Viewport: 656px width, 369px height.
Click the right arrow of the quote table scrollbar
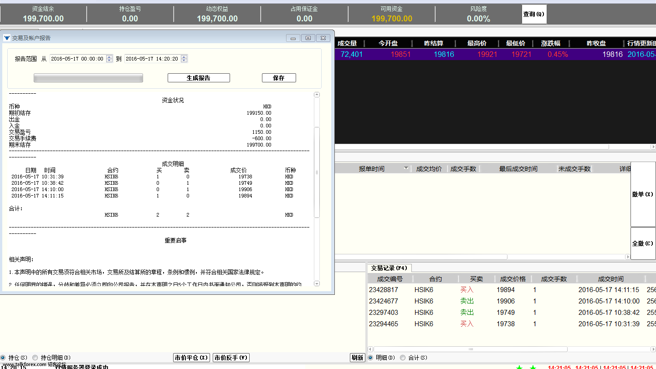point(653,147)
